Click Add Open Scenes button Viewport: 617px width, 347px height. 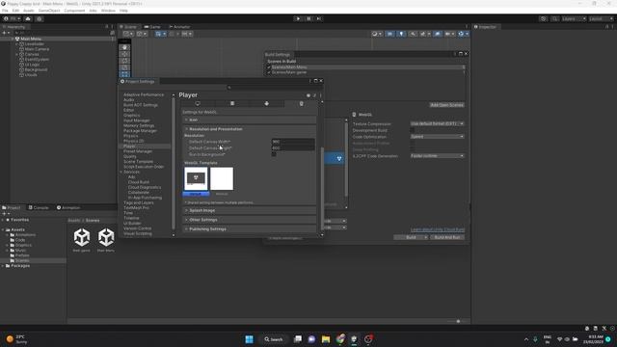pyautogui.click(x=446, y=105)
